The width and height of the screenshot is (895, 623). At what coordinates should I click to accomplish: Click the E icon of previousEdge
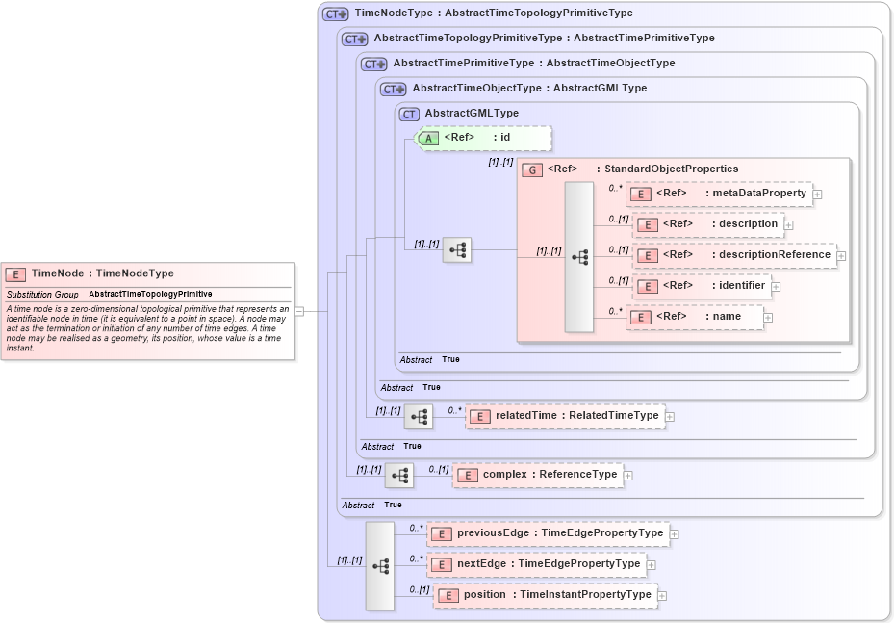[x=441, y=534]
